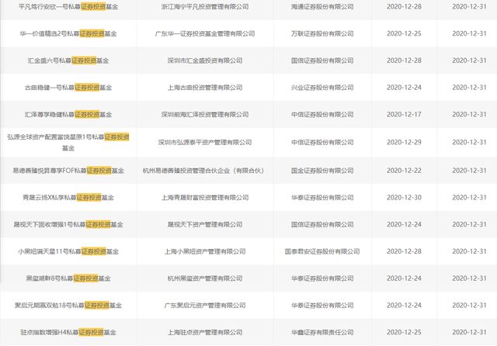Click the 驻点指数增强H4私募证券投资基金 fund name
Image resolution: width=497 pixels, height=346 pixels.
point(68,332)
